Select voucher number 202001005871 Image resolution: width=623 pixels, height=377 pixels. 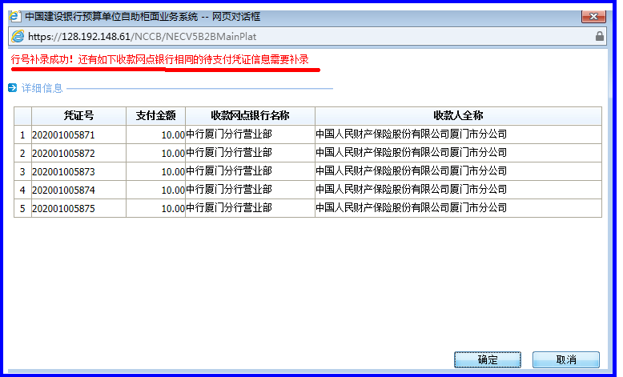[x=63, y=134]
